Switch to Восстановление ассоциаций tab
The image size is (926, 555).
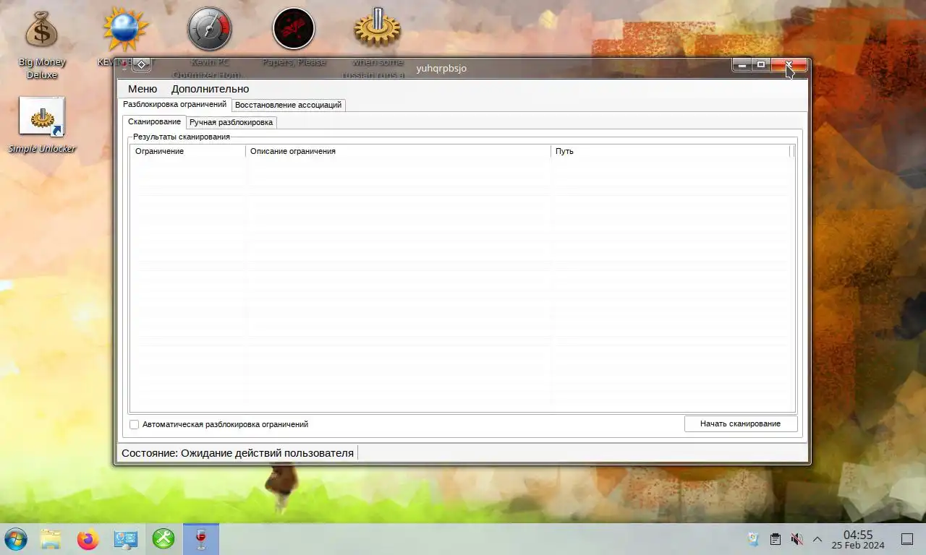(x=288, y=105)
